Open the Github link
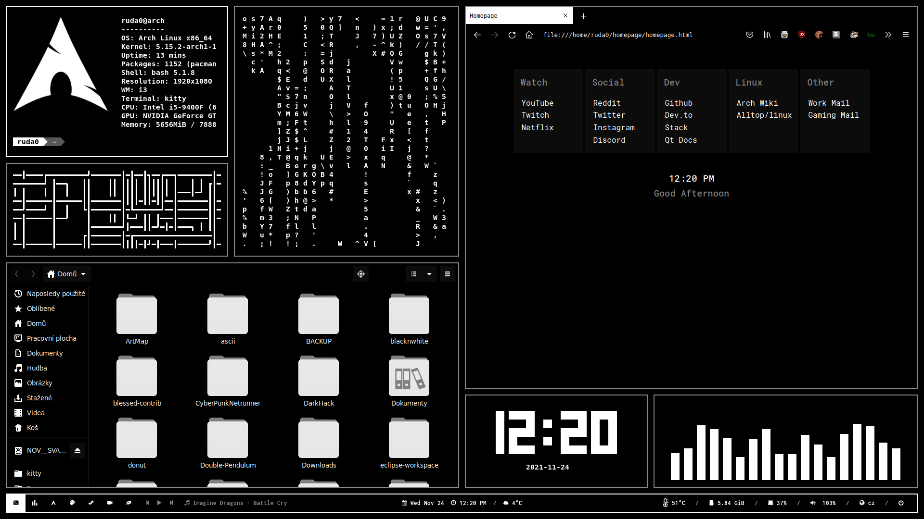Image resolution: width=924 pixels, height=519 pixels. tap(679, 103)
